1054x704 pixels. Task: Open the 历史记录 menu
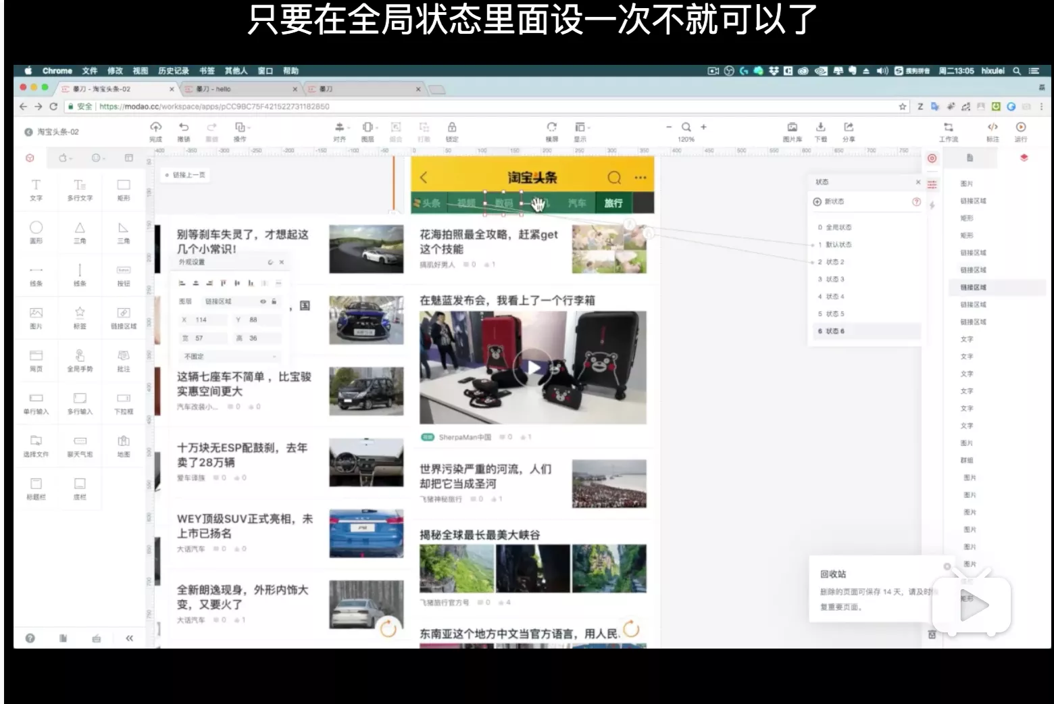click(x=174, y=71)
